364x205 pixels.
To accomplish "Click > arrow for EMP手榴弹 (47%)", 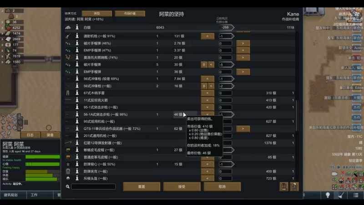I will pos(243,50).
